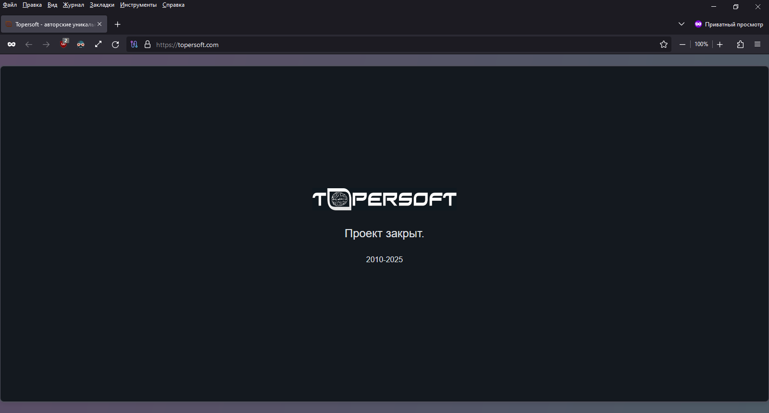The image size is (769, 413).
Task: Click the Topersoft logo on the page
Action: (x=384, y=199)
